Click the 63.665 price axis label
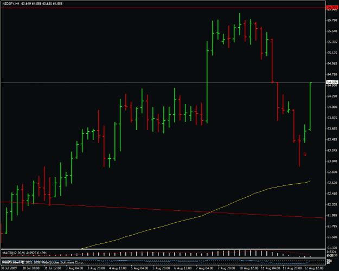 [x=332, y=128]
